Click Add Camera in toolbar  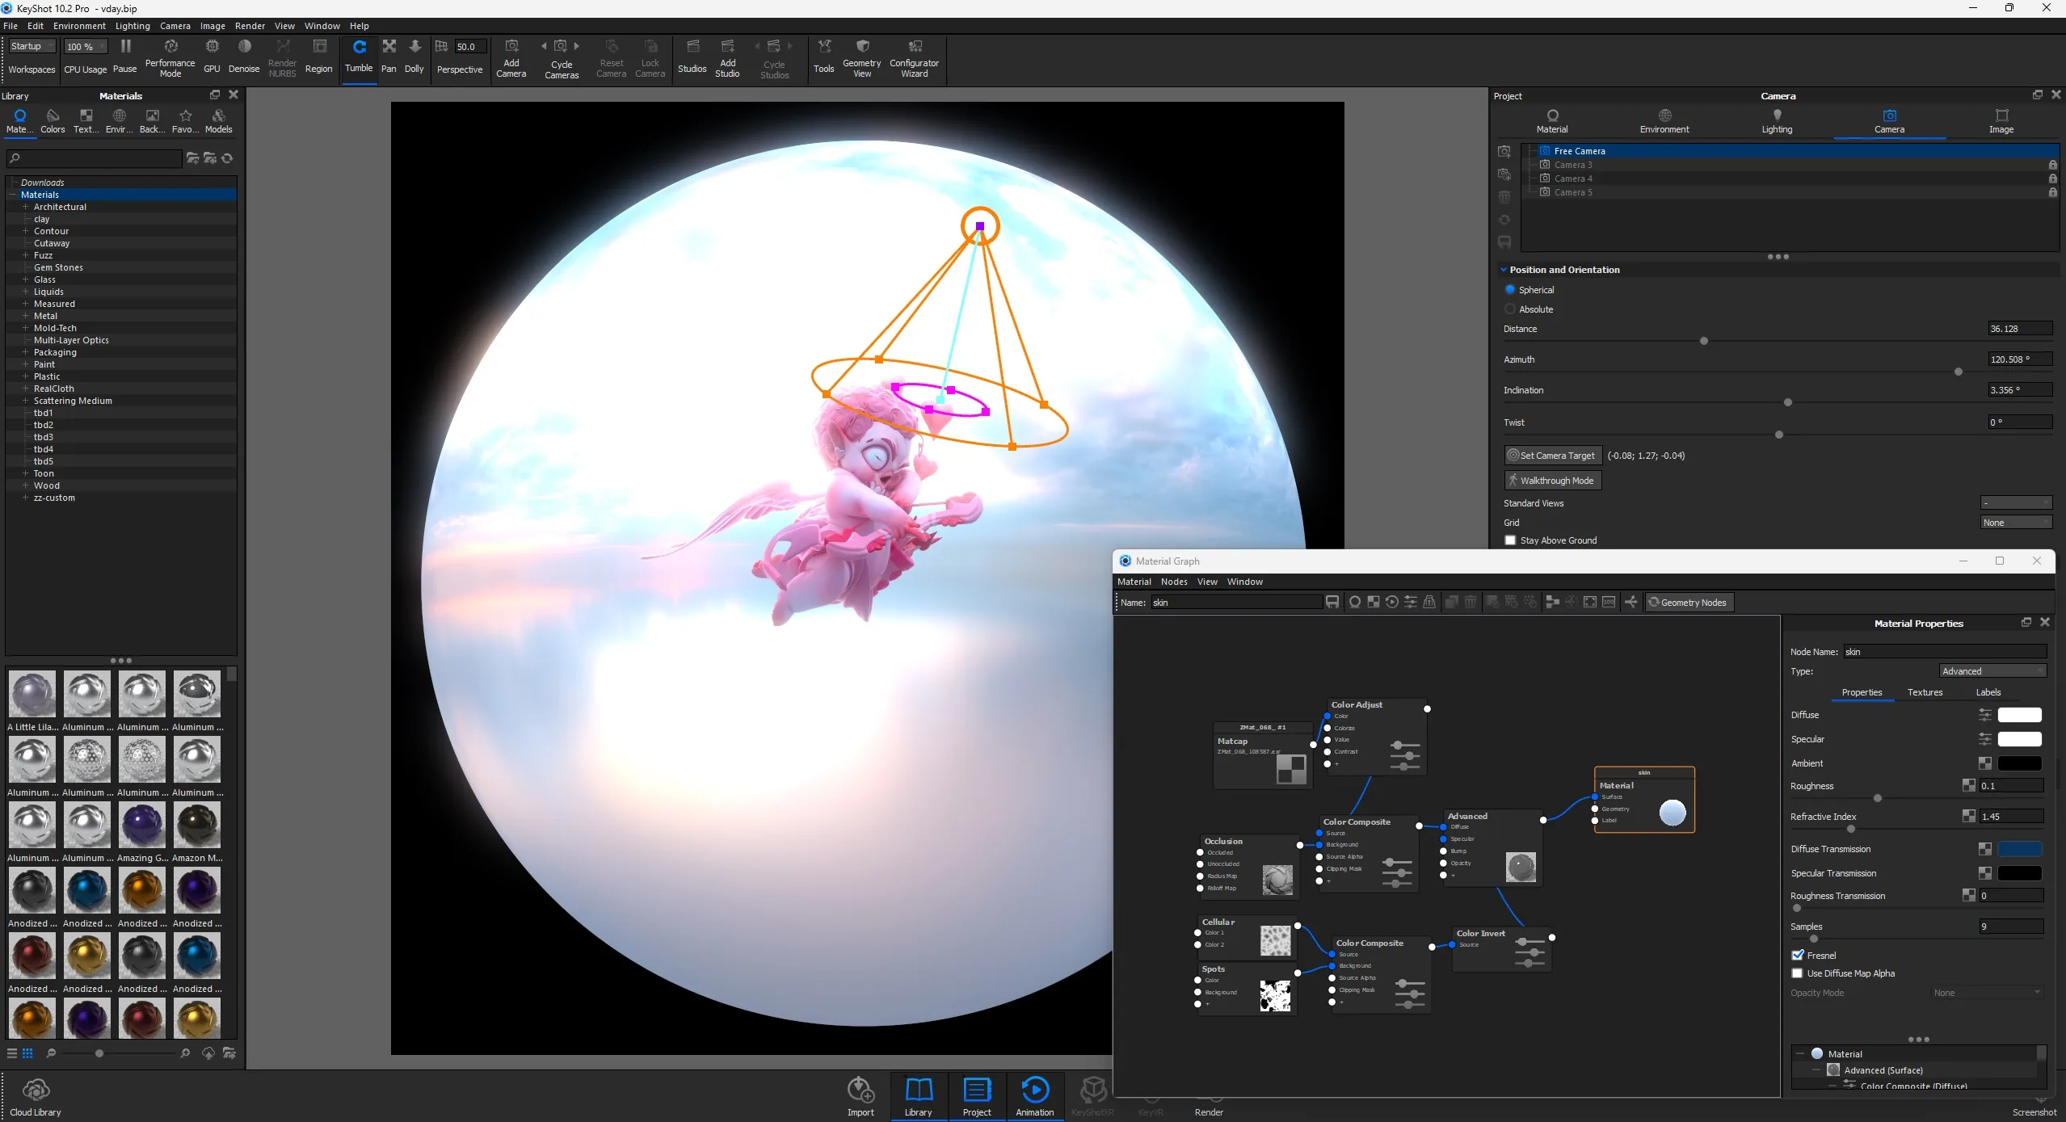(x=511, y=57)
